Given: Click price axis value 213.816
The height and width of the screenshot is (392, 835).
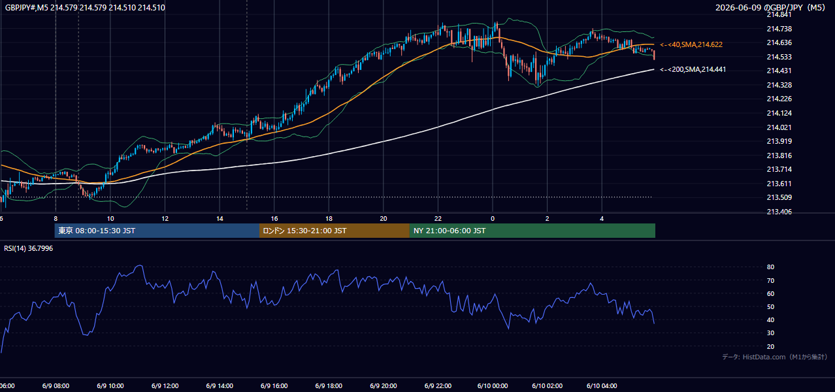Looking at the screenshot, I should 779,155.
